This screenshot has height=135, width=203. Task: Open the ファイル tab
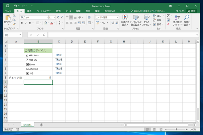click(x=8, y=11)
